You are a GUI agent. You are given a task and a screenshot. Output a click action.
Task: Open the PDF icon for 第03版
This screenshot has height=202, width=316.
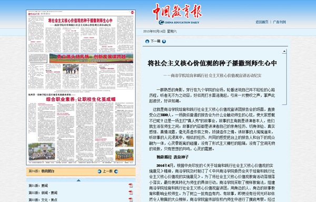coord(131,199)
